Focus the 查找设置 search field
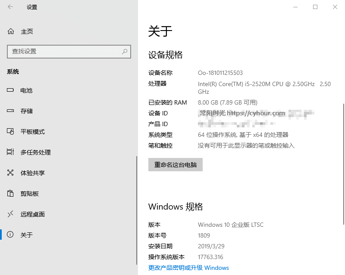345x275 pixels. (69, 52)
